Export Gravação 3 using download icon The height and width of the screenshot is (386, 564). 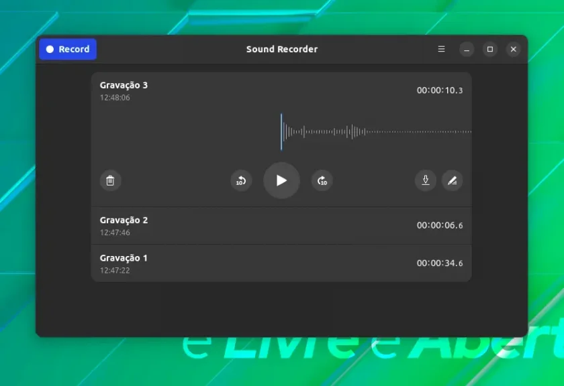point(426,181)
